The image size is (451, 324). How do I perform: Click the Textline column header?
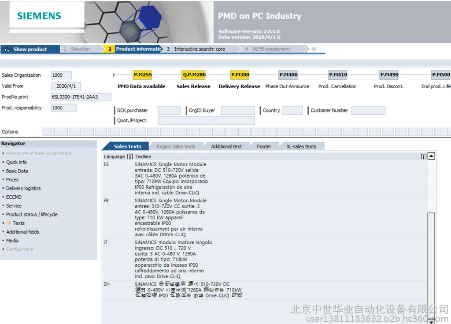(x=143, y=156)
